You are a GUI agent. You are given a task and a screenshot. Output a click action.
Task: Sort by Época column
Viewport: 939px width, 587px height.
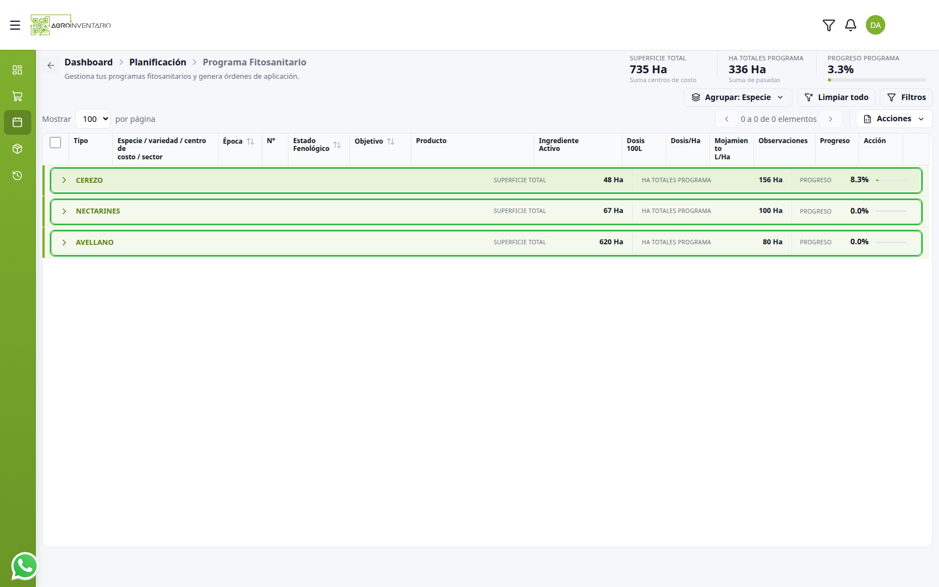(x=250, y=141)
